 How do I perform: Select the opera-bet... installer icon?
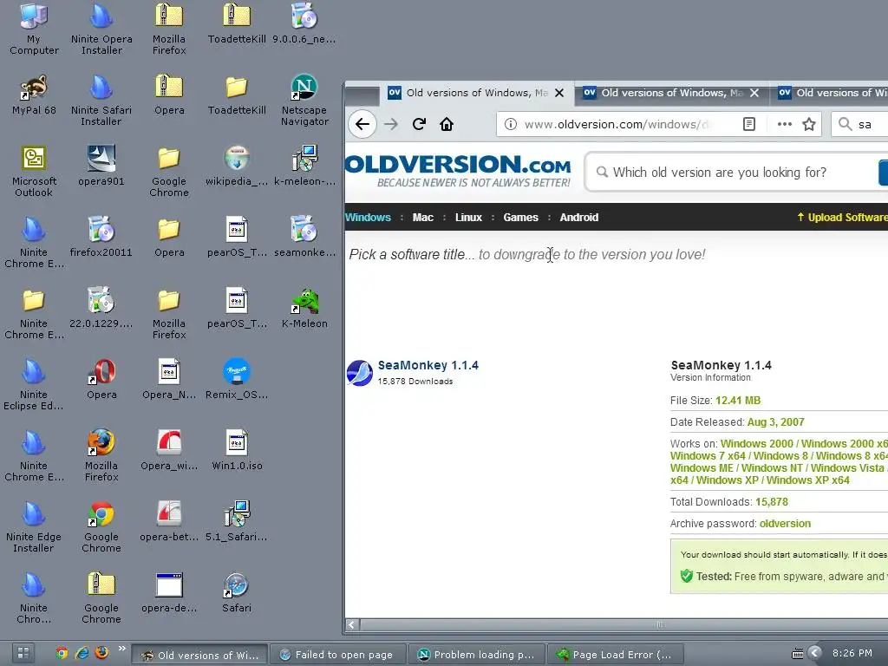click(169, 521)
